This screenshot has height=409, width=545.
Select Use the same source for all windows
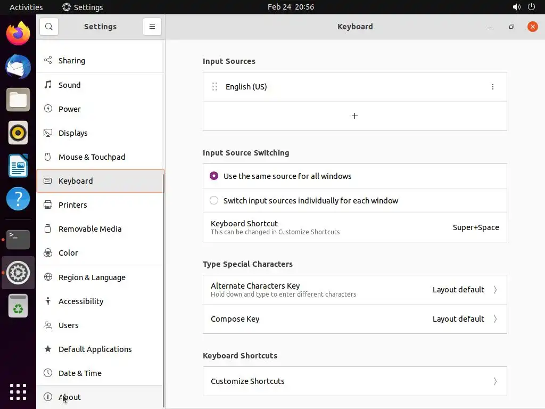(x=214, y=176)
